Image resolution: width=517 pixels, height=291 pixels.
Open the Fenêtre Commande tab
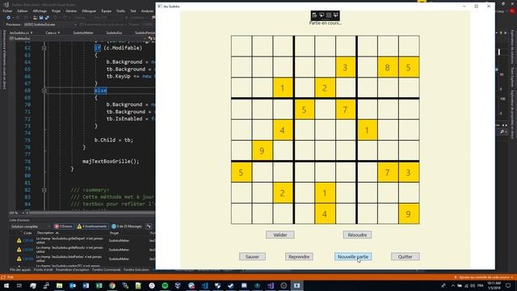click(106, 270)
